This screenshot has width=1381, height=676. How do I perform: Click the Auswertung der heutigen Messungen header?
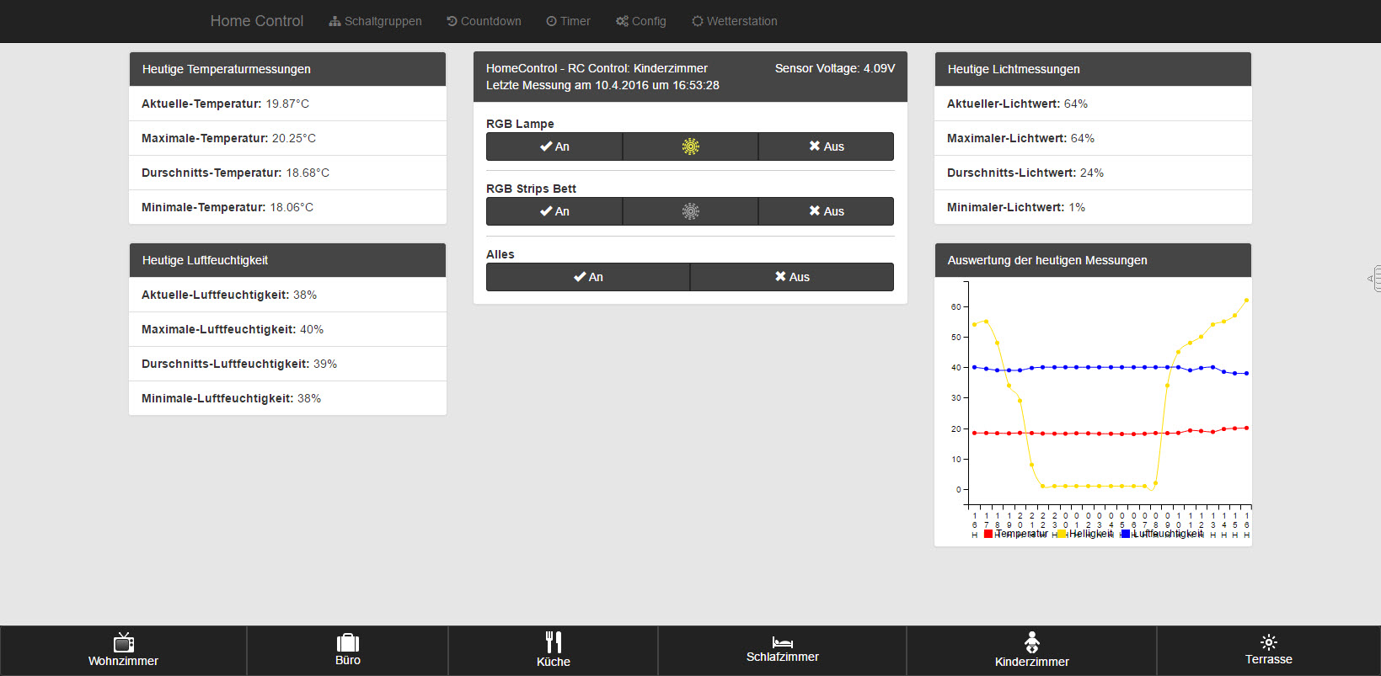click(1093, 260)
